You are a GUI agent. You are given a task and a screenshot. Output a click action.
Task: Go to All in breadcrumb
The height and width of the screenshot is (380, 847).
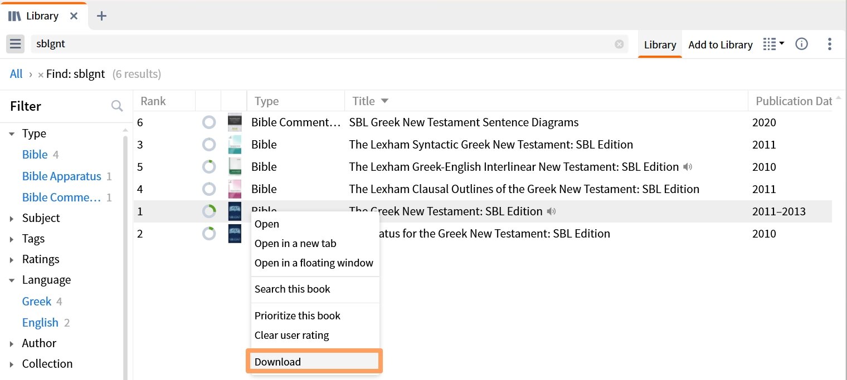pos(16,74)
